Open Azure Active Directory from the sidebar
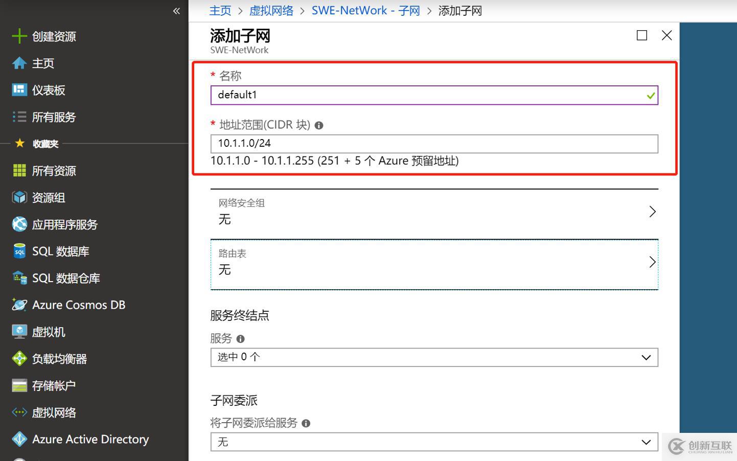This screenshot has height=461, width=737. [90, 439]
